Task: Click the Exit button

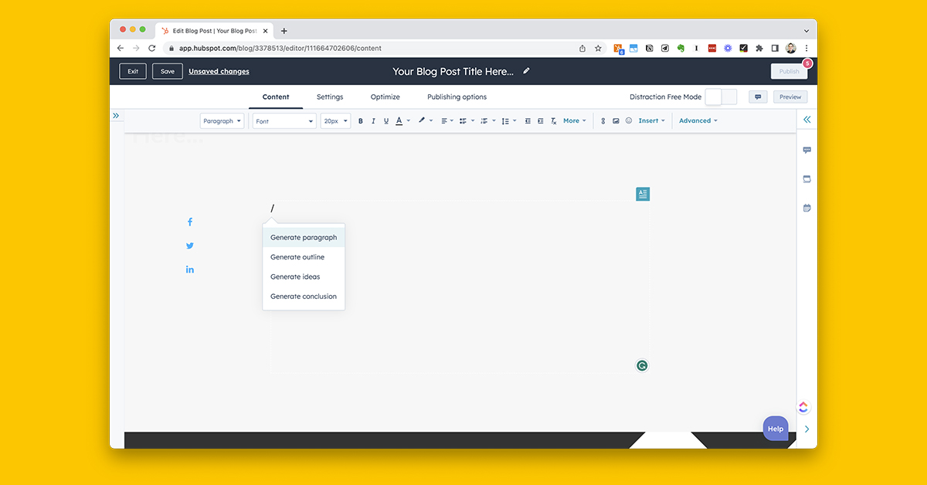Action: 133,71
